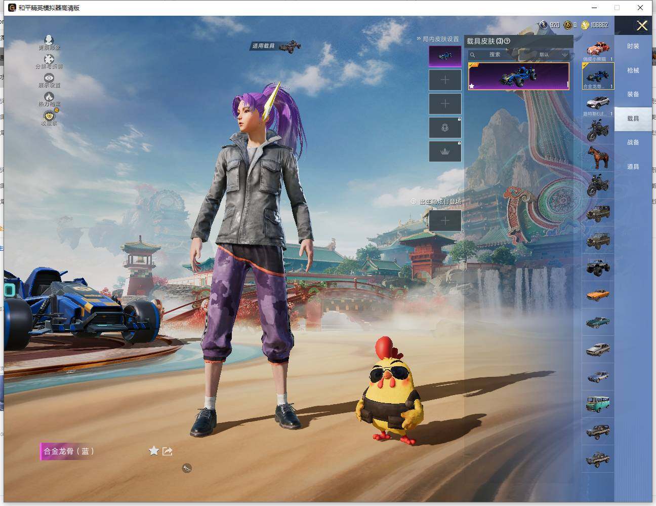Image resolution: width=656 pixels, height=506 pixels.
Task: Select the lower olive jeep above the monster truck
Action: tap(598, 240)
